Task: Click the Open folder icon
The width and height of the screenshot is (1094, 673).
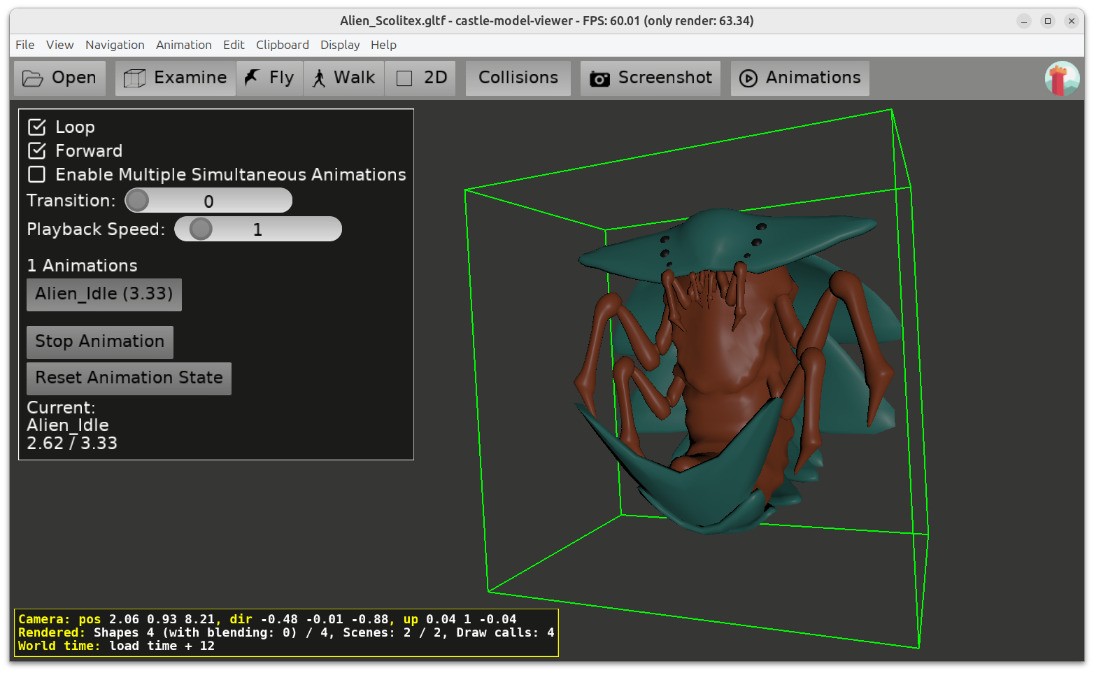Action: (32, 78)
